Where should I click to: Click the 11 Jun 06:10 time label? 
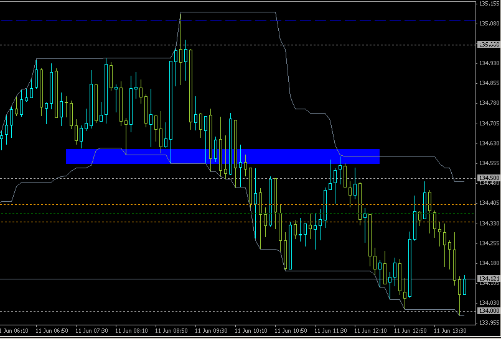click(14, 330)
